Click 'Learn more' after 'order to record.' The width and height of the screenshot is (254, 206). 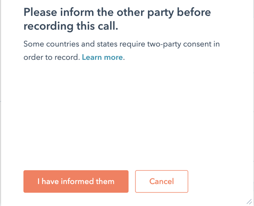[x=102, y=57]
